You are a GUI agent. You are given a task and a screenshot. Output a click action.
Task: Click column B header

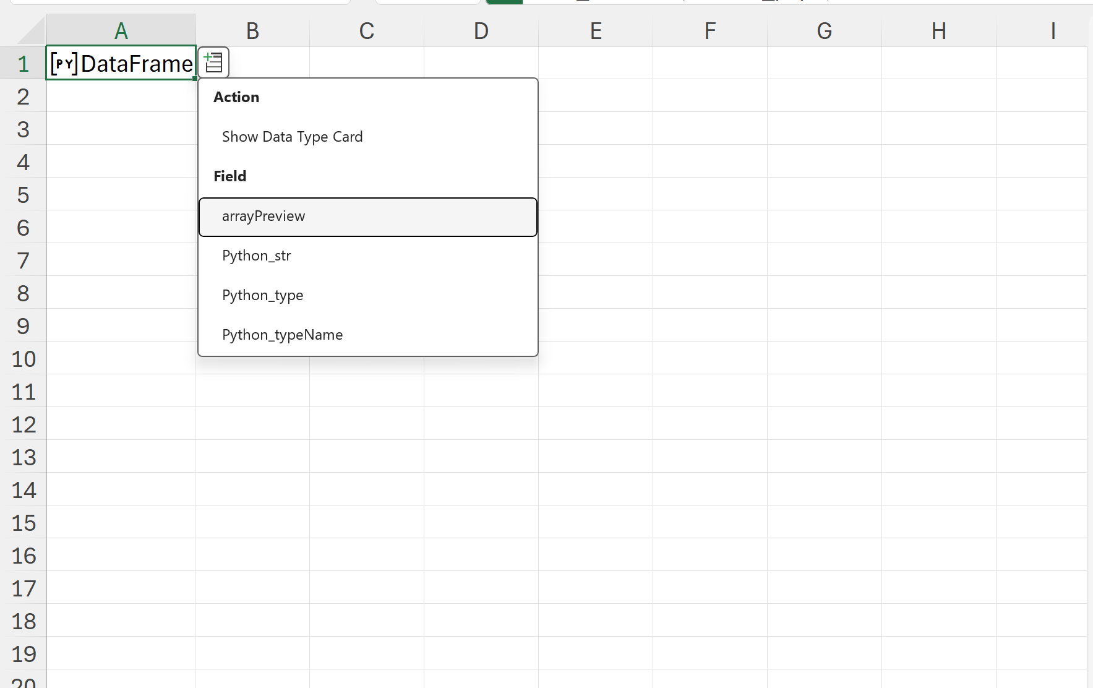[252, 31]
